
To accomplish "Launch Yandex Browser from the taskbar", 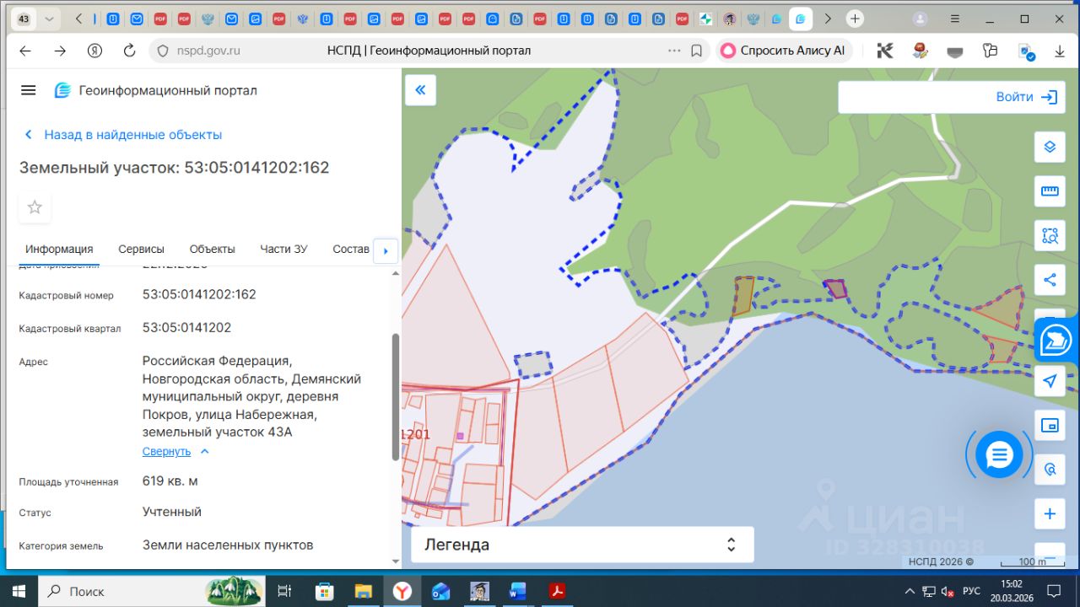I will [402, 591].
